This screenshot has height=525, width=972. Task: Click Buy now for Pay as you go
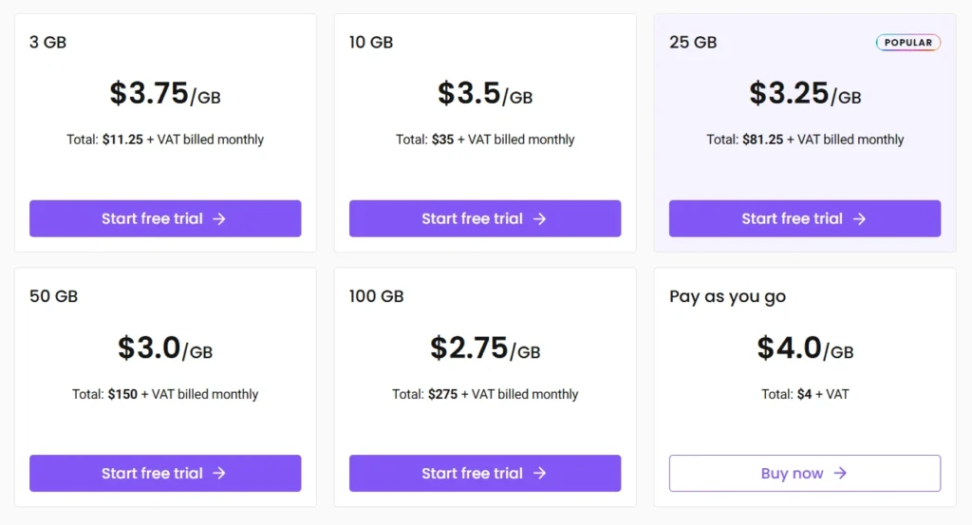click(805, 473)
